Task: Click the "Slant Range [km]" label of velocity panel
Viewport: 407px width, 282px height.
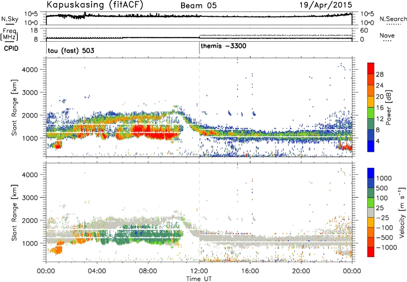Action: tap(14, 212)
